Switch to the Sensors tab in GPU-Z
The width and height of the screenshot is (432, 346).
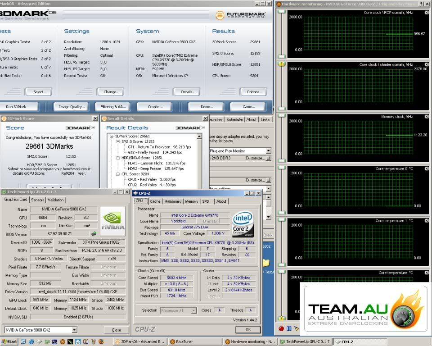pyautogui.click(x=37, y=200)
